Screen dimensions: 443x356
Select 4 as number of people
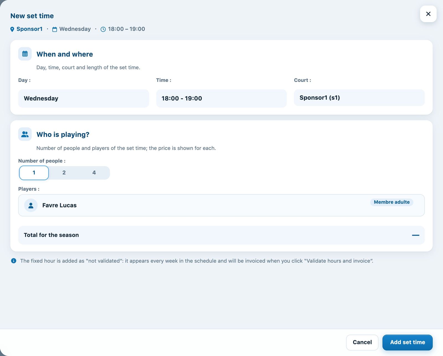(x=94, y=173)
